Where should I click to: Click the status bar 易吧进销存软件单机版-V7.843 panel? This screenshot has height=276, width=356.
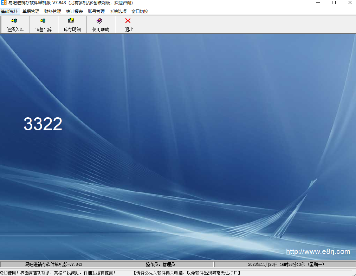tap(53, 264)
